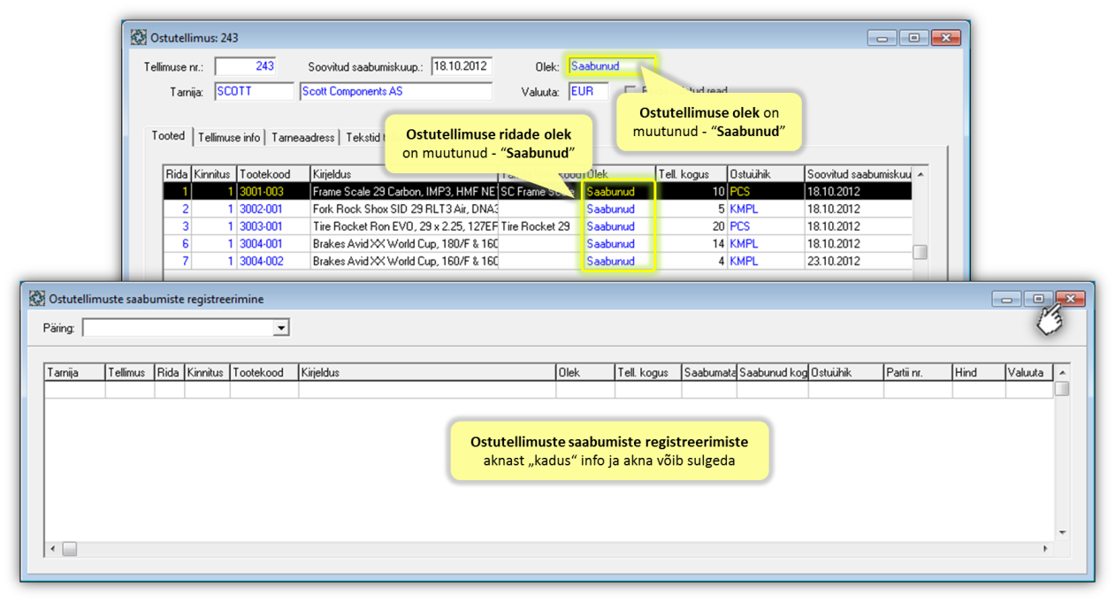Maximize the Ostutellimus: 243 window
Viewport: 1115px width, 602px height.
click(913, 38)
